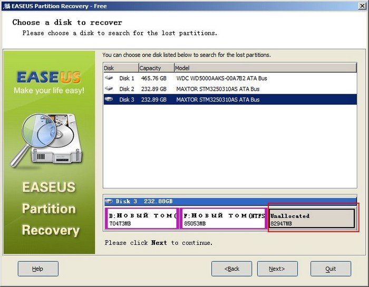Click the EASEUS logo in sidebar
This screenshot has width=369, height=287.
click(x=49, y=77)
